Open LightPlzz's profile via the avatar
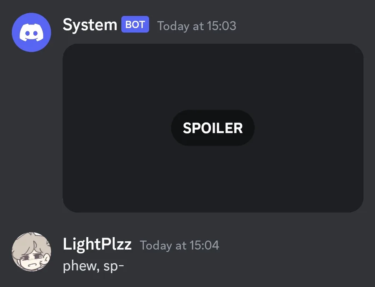This screenshot has height=287, width=375. click(31, 252)
